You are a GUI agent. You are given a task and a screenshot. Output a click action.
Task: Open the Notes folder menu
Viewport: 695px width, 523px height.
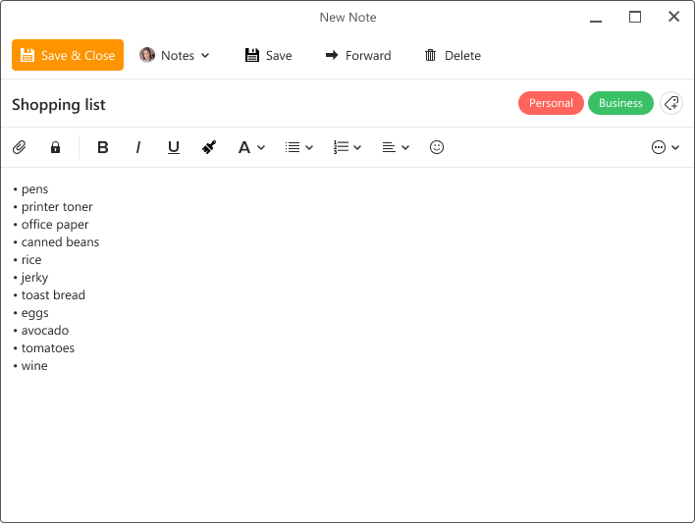click(x=175, y=56)
